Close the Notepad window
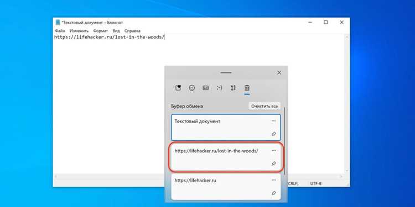This screenshot has height=207, width=415. coord(342,23)
